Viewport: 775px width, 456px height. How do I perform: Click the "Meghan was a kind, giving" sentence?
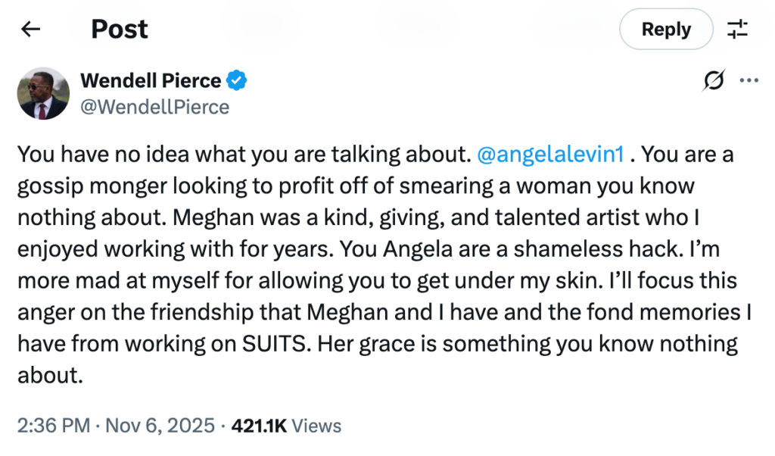coord(309,217)
